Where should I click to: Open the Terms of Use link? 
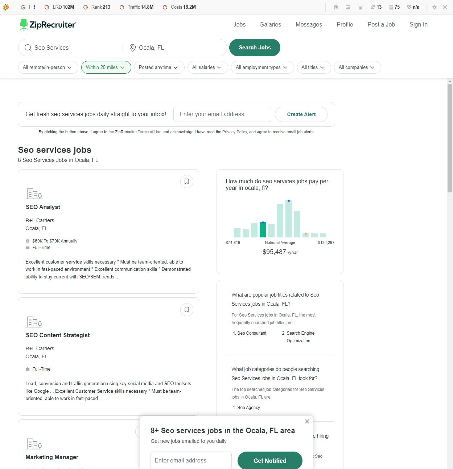click(149, 132)
